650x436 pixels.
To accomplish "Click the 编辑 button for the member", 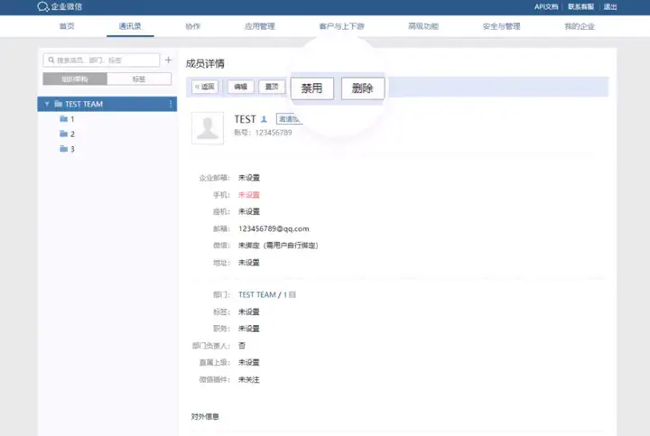I will (239, 88).
